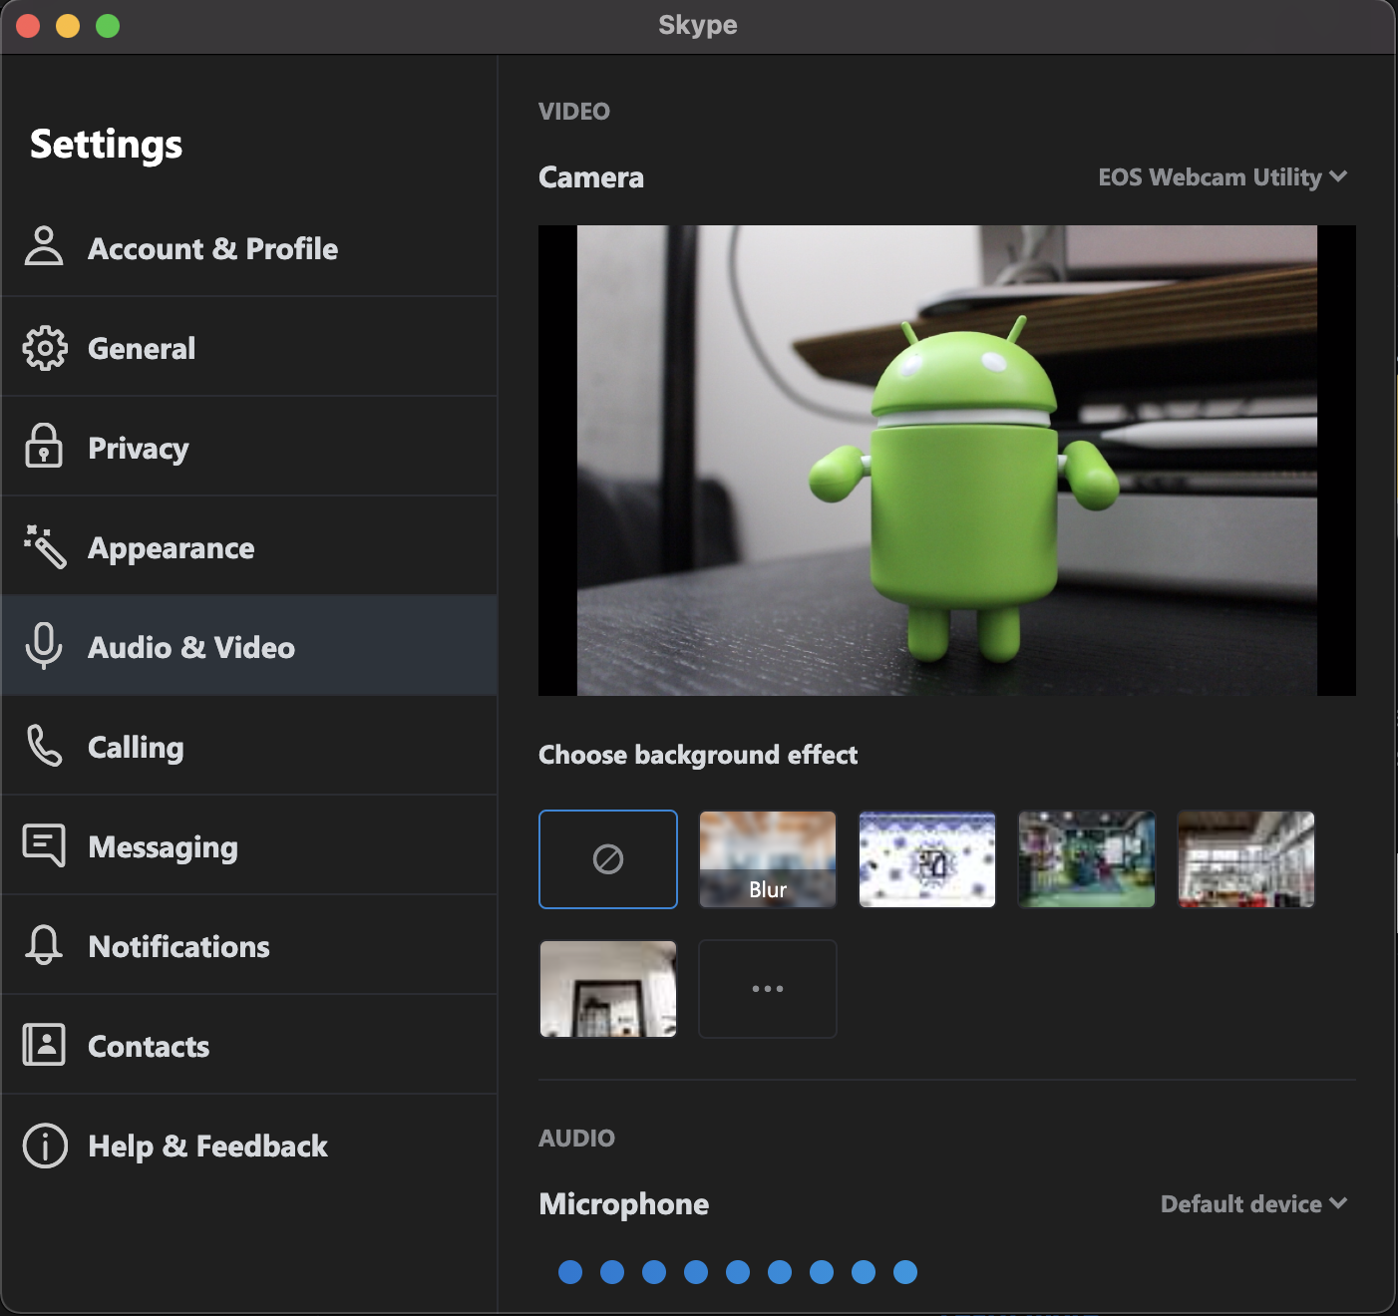
Task: Click the Appearance magic wand icon
Action: [45, 547]
